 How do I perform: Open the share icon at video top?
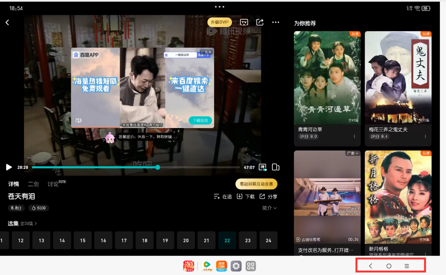click(260, 22)
